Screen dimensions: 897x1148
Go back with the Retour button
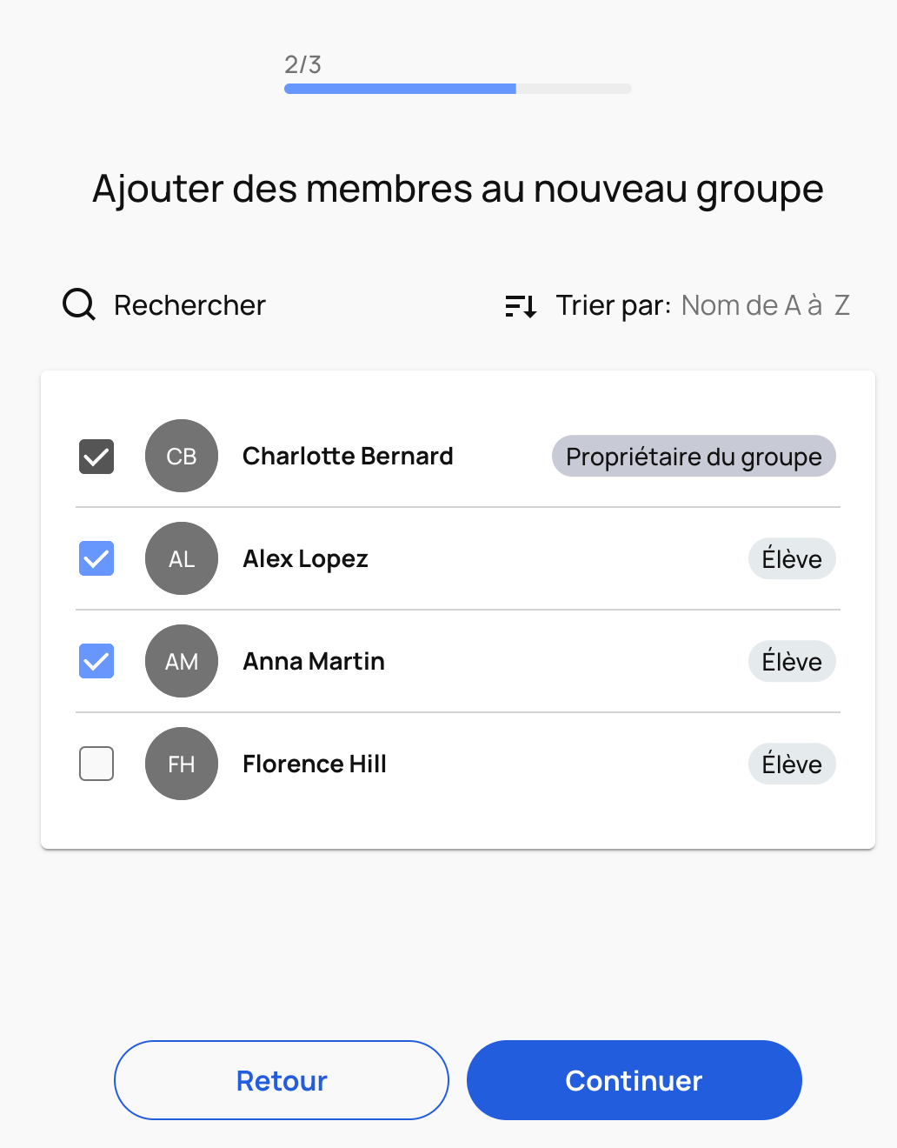click(x=282, y=1080)
